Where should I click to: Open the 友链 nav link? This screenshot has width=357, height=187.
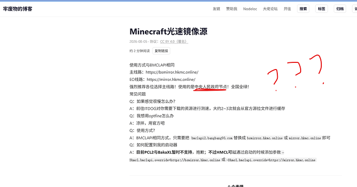(216, 9)
